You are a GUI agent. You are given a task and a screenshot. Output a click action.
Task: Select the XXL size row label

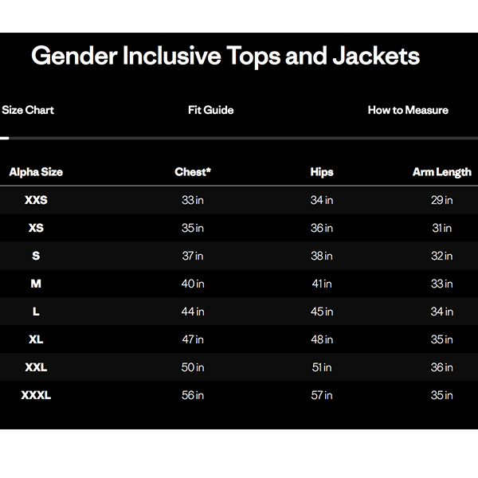click(x=36, y=367)
